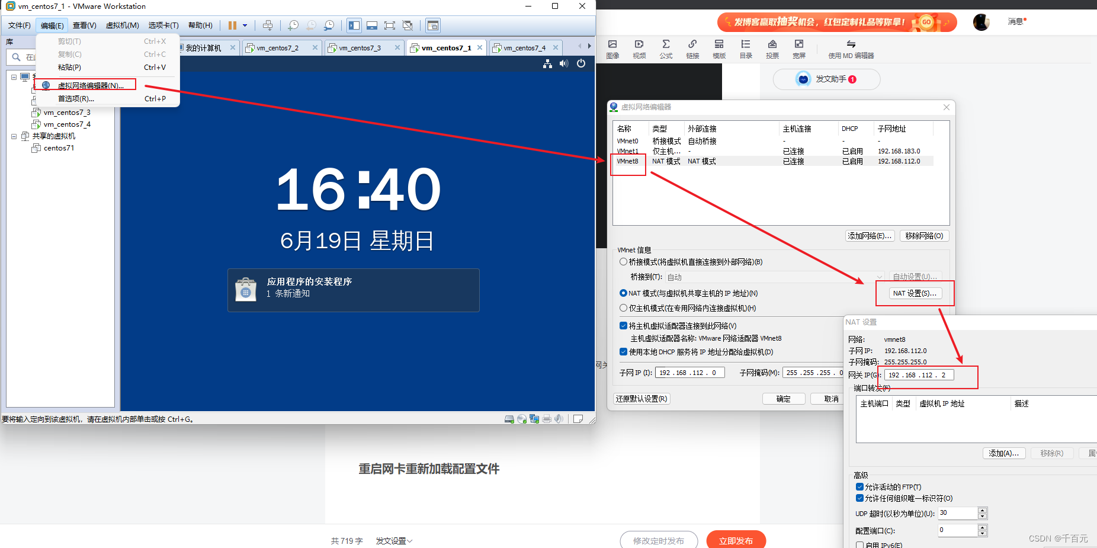Viewport: 1097px width, 548px height.
Task: Choose 虚拟网络编辑器 from the Edit menu
Action: (x=89, y=84)
